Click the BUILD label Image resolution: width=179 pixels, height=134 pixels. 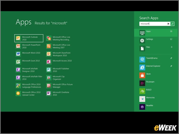(149, 90)
